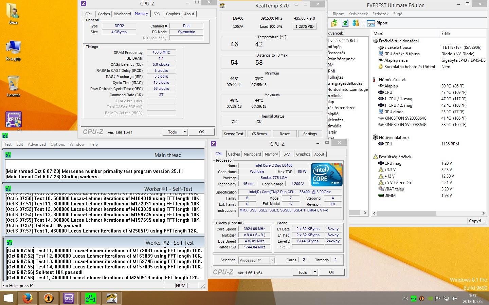Open RealTemp taskbar button
The image size is (489, 305).
click(111, 298)
